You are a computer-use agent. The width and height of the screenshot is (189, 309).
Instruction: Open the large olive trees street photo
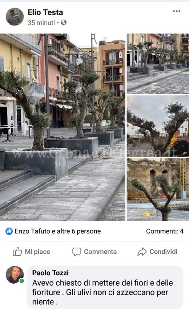(x=63, y=127)
